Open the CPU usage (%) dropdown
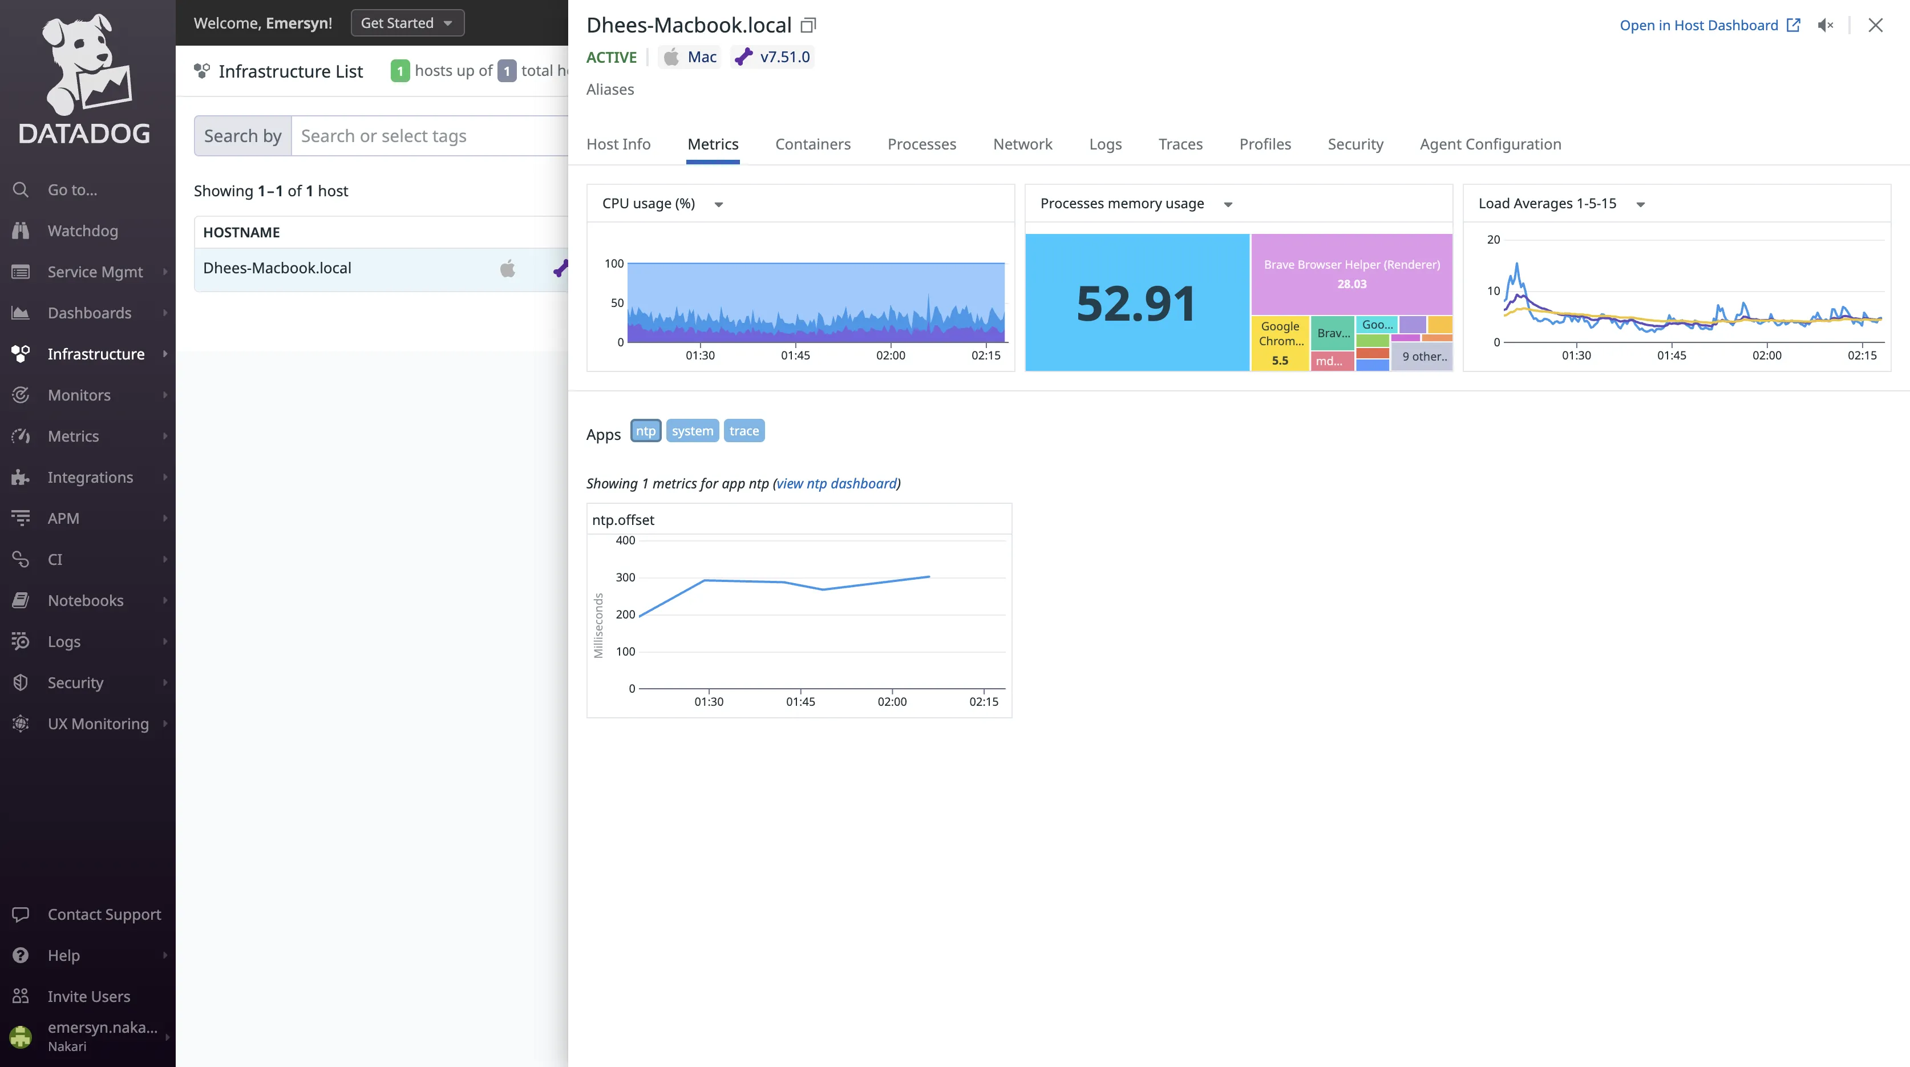The image size is (1910, 1067). pyautogui.click(x=718, y=205)
